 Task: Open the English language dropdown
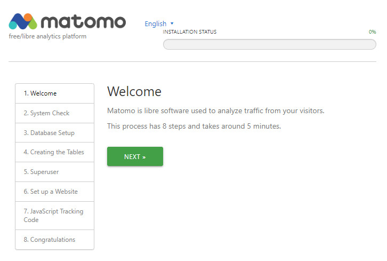(x=156, y=23)
